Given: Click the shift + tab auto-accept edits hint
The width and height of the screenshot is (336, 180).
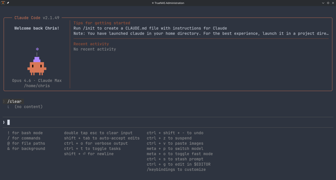Looking at the screenshot, I should 101,138.
